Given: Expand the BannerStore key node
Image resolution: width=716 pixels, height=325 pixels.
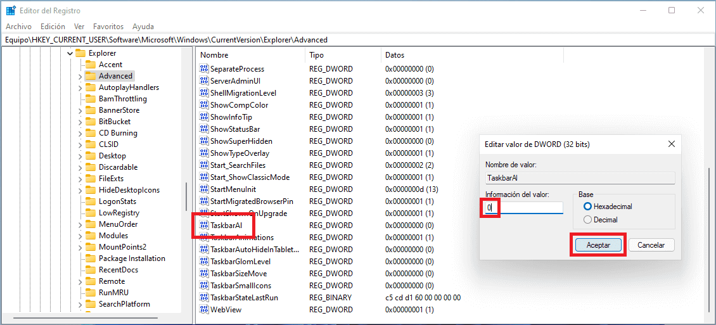Looking at the screenshot, I should tap(80, 110).
